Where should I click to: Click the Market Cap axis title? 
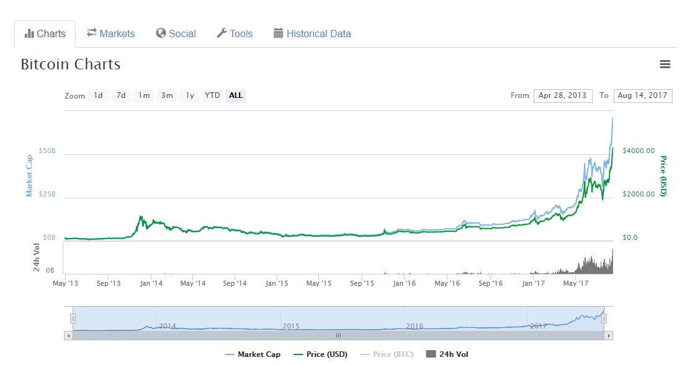[29, 176]
